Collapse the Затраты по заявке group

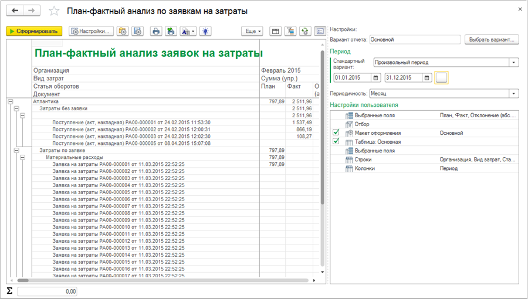point(16,151)
